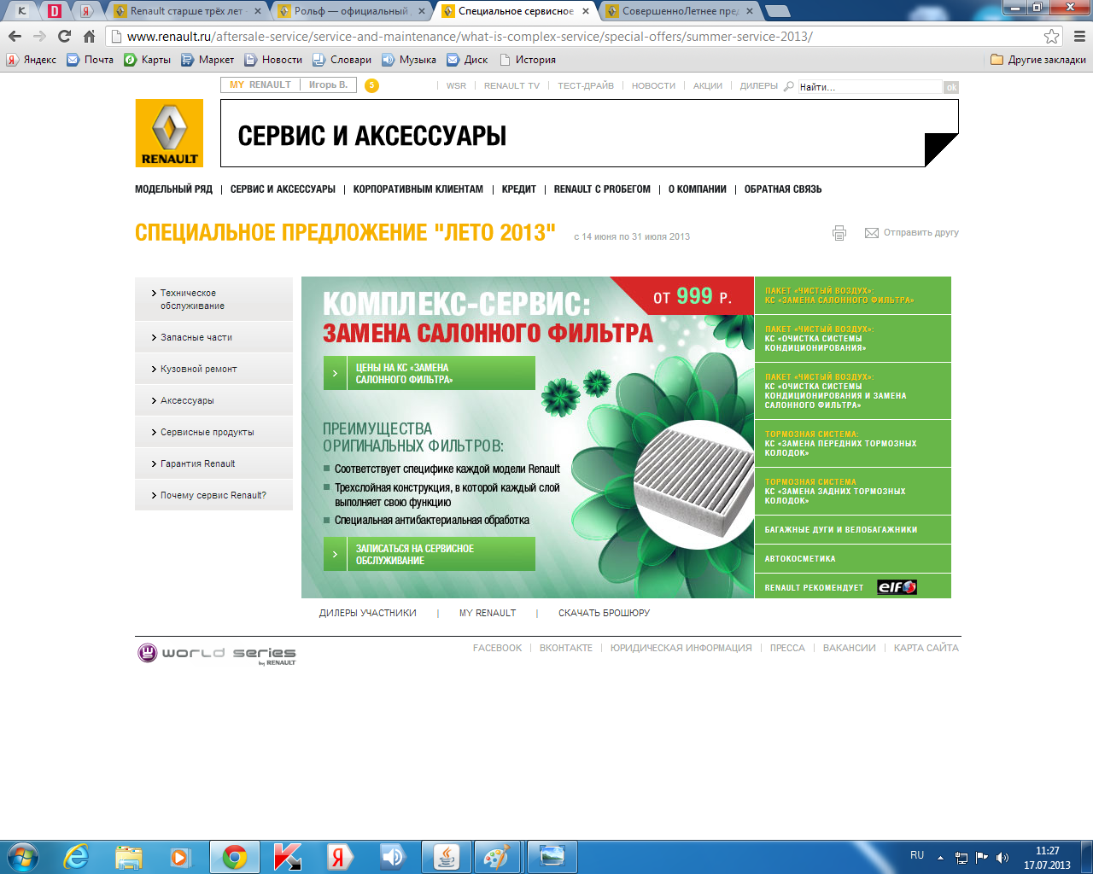Expand the Запасные части sidebar item

coord(213,337)
